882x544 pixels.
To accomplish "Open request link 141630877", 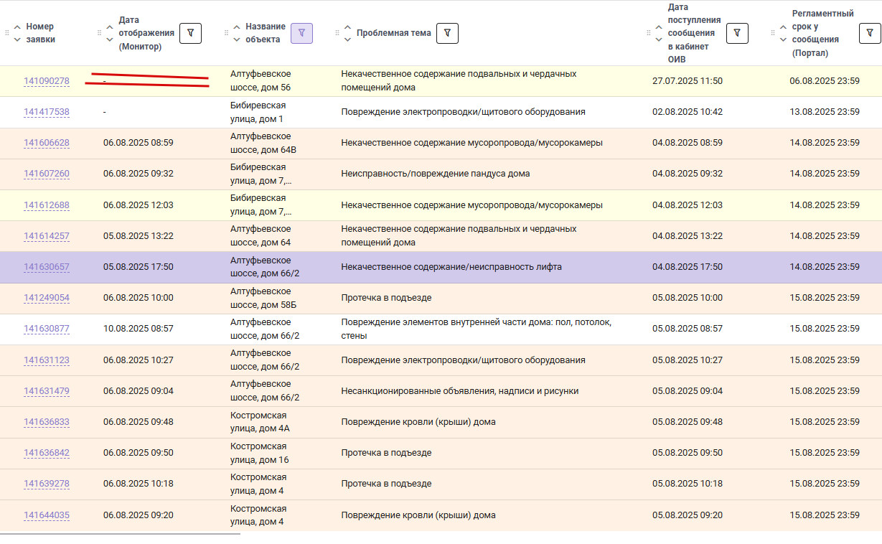I will click(x=47, y=329).
